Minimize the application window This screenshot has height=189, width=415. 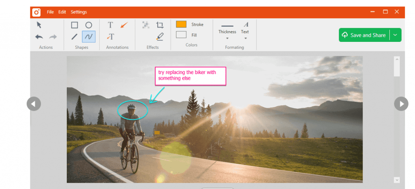click(x=373, y=12)
